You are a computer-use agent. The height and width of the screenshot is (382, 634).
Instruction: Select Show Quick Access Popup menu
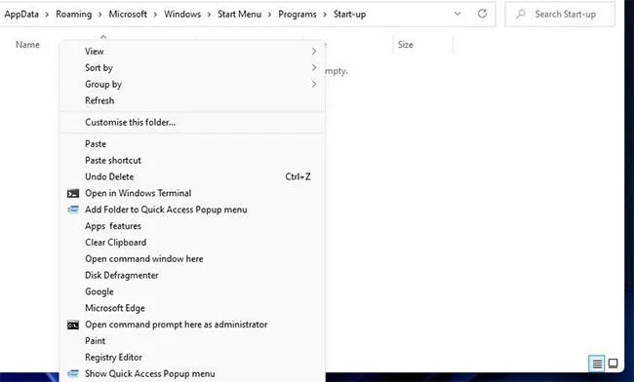point(192,374)
